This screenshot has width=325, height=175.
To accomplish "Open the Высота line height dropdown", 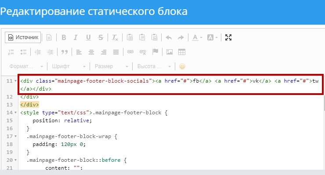I will click(x=154, y=66).
